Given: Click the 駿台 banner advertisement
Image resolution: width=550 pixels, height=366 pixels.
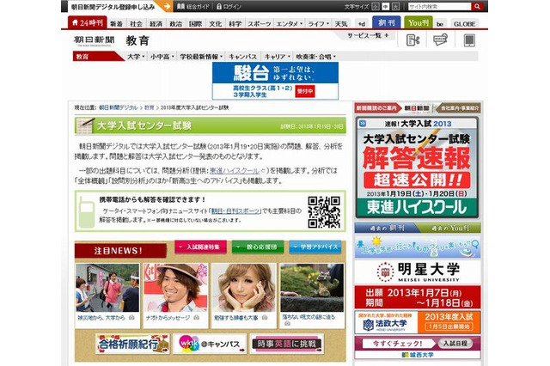Looking at the screenshot, I should coord(275,81).
